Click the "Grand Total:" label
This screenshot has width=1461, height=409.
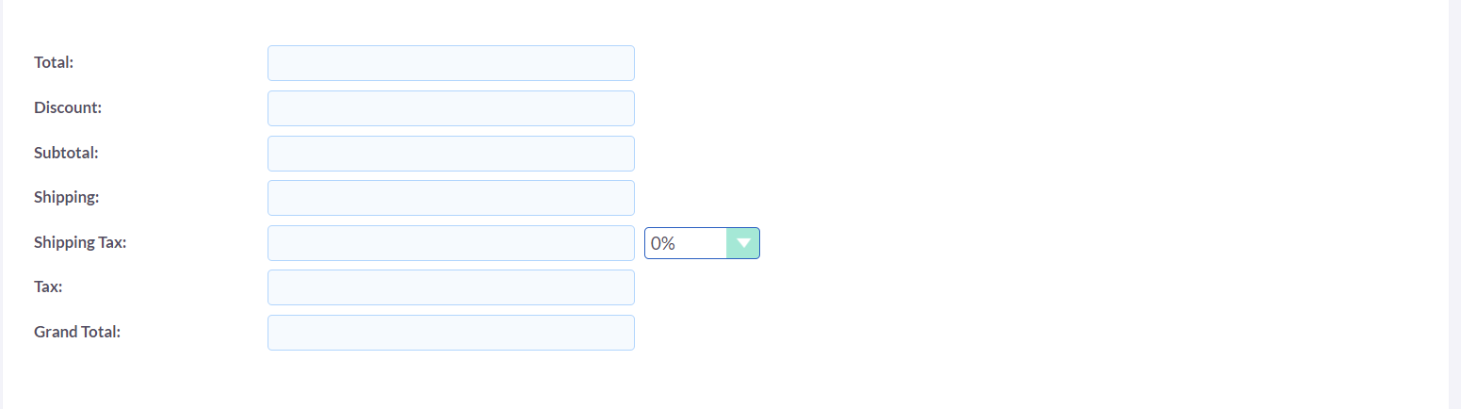(x=77, y=333)
